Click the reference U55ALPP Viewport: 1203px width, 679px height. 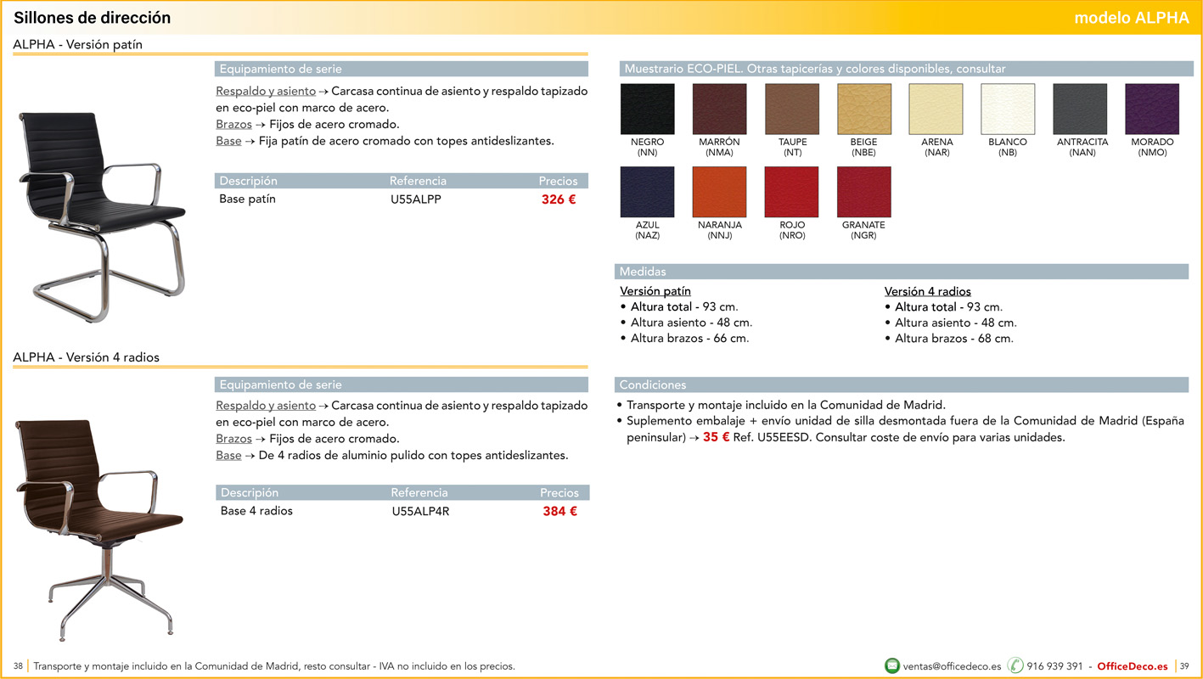[416, 199]
